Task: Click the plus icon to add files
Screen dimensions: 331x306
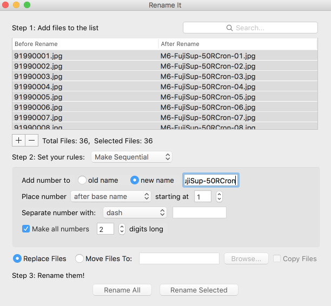Action: pos(18,141)
